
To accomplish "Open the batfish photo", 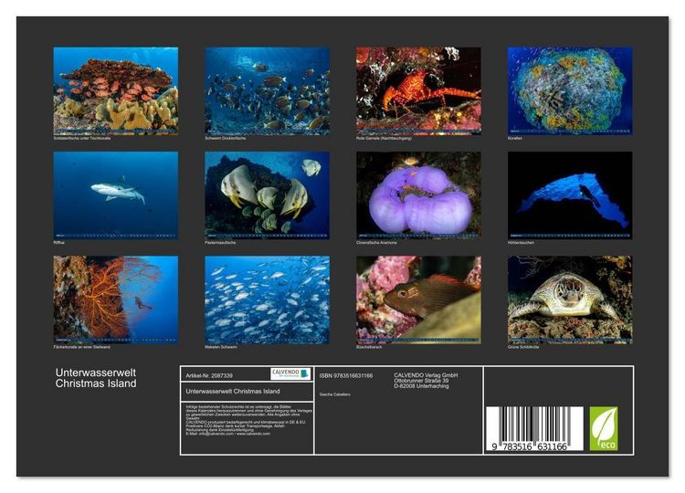I will tap(268, 195).
